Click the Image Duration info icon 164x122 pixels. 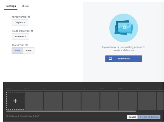(x=32, y=31)
